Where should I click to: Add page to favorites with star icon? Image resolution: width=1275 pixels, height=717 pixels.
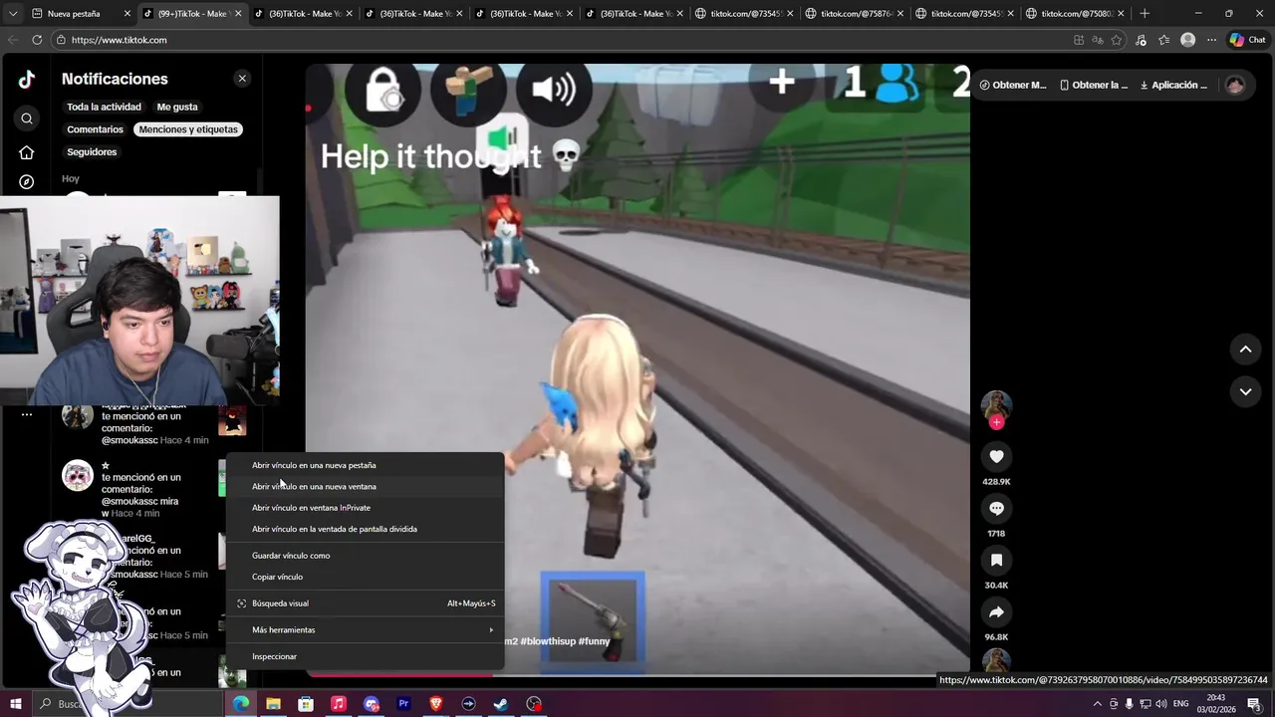1116,40
